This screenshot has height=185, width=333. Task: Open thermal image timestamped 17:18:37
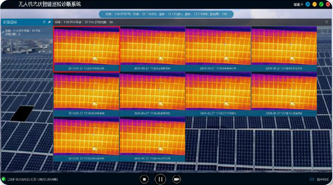pyautogui.click(x=218, y=94)
